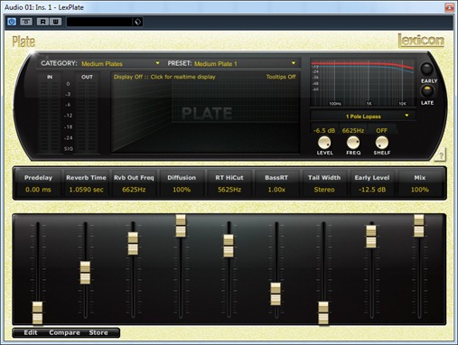Select the Tail Width parameter cell
Screen dimensions: 458x345
tap(324, 183)
